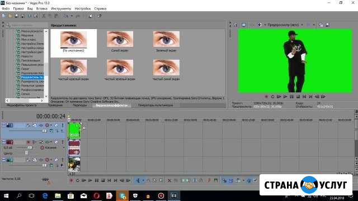
Task: Toggle mute on video track 3
Action: coord(56,160)
